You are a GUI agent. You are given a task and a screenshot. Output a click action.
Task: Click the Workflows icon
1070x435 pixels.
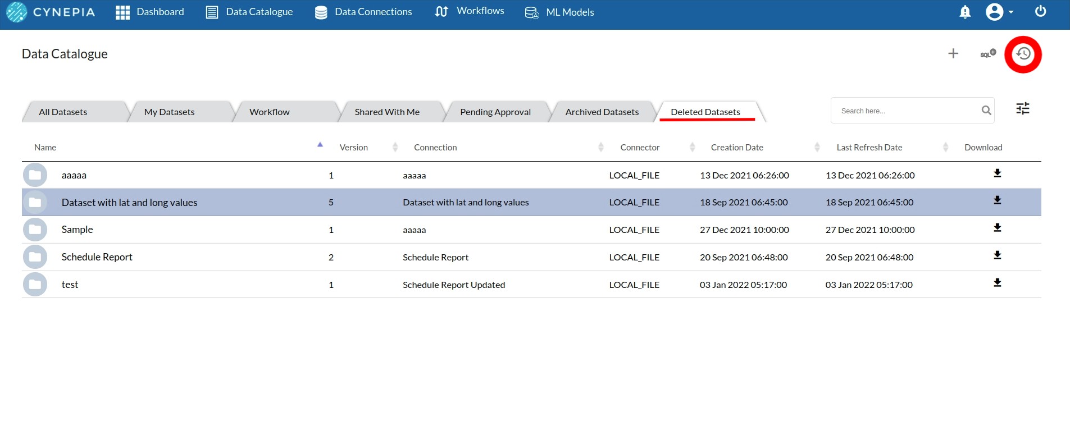point(441,11)
